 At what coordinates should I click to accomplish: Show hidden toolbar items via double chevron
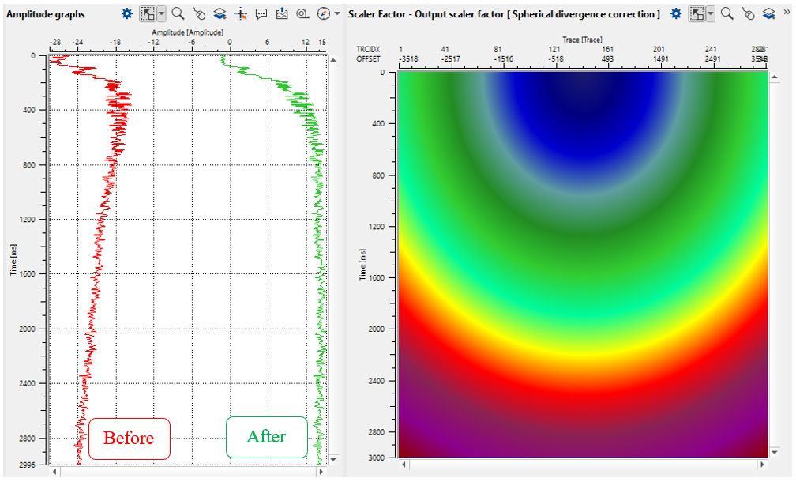click(x=787, y=13)
